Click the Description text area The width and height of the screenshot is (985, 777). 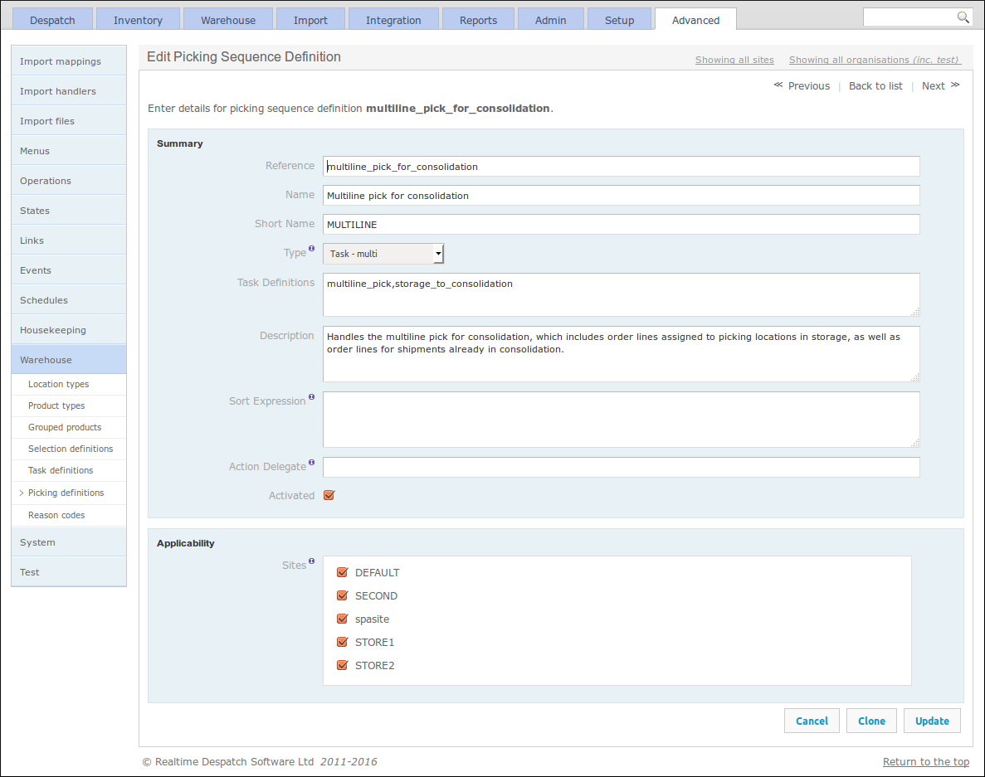(x=622, y=353)
